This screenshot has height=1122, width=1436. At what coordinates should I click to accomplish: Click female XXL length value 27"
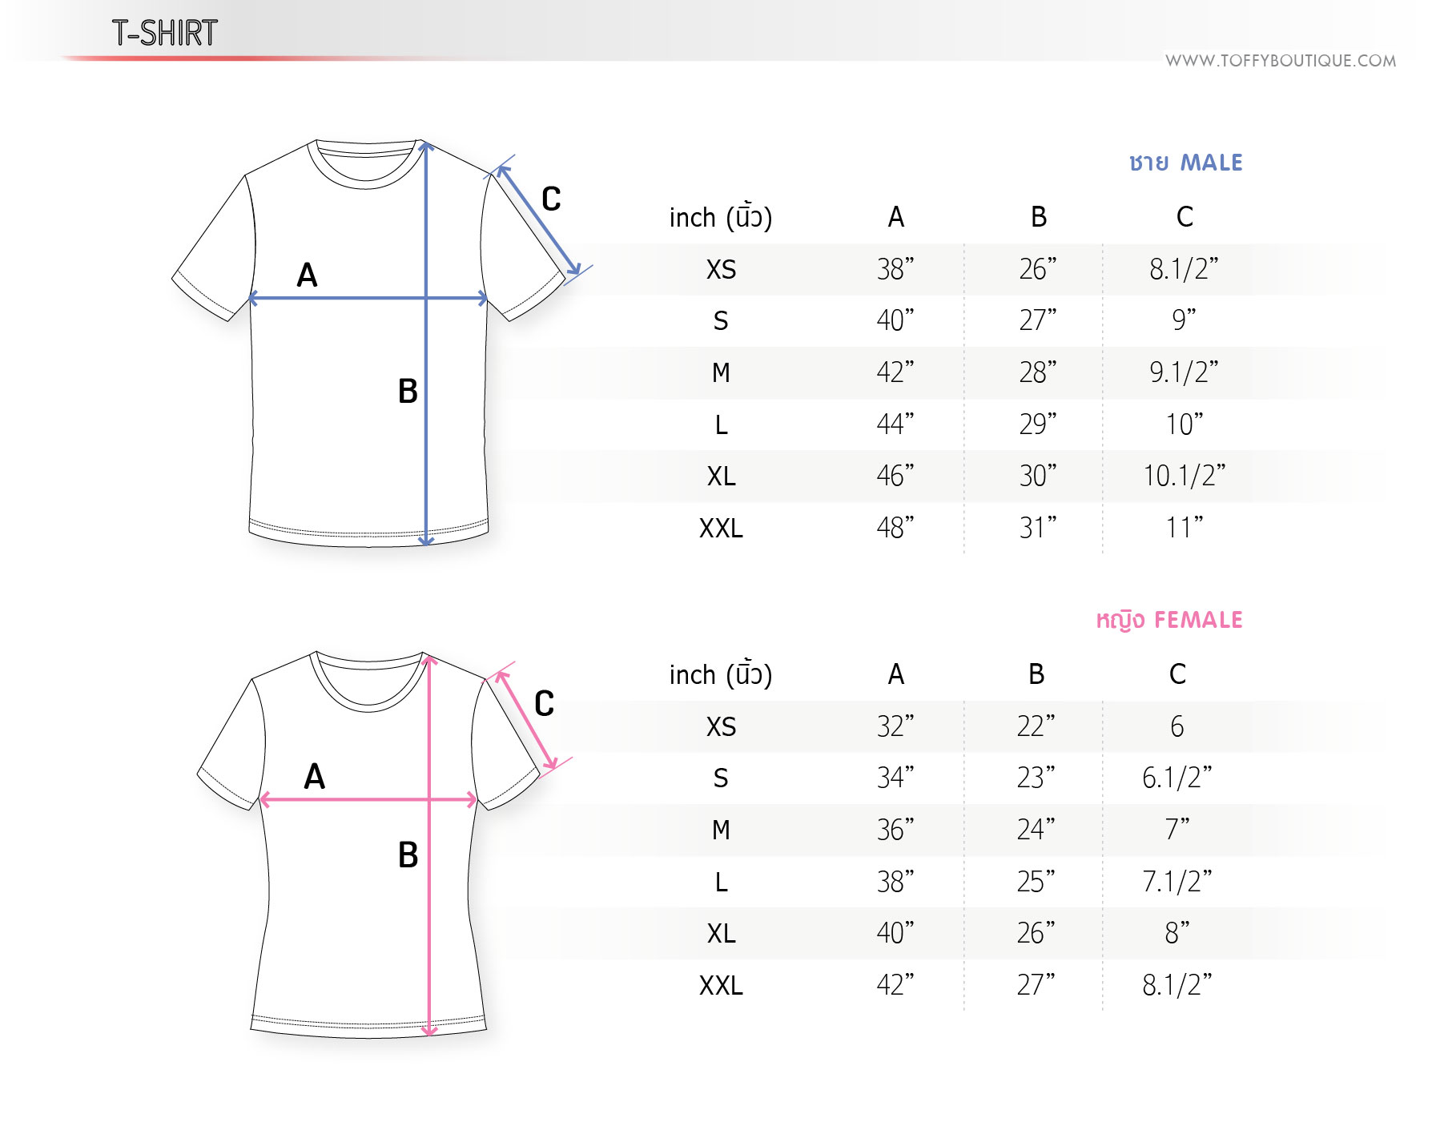[1036, 984]
